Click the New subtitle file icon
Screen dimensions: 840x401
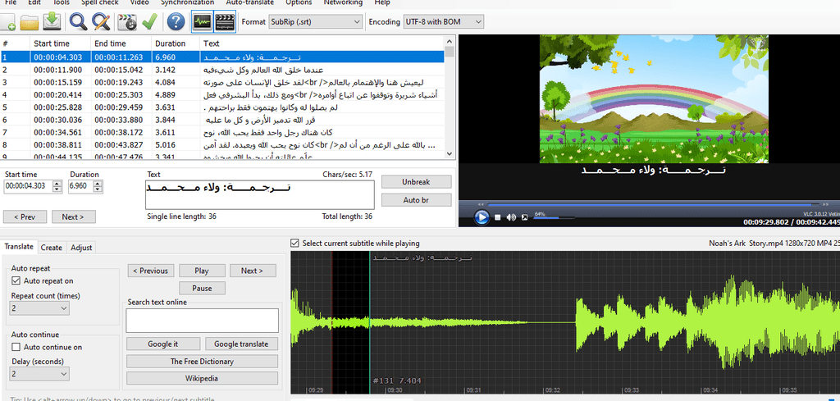pyautogui.click(x=7, y=22)
